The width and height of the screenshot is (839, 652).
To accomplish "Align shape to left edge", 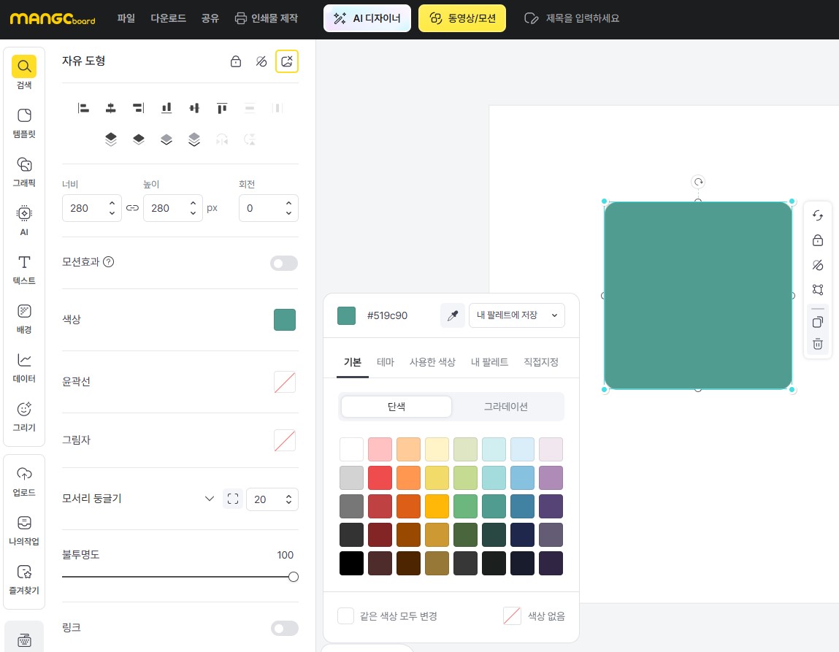I will 83,108.
